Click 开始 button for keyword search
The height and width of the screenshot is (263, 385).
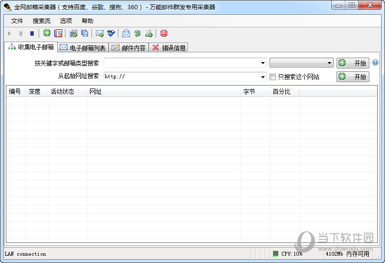[x=353, y=63]
